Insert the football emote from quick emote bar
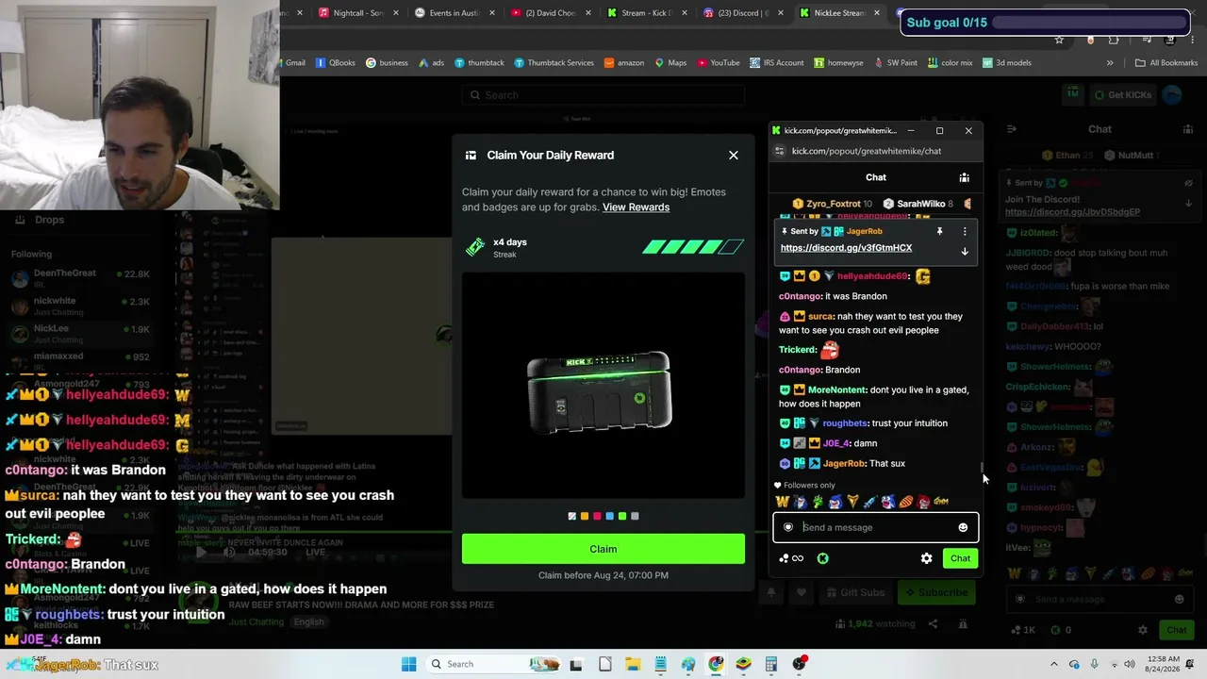The height and width of the screenshot is (679, 1207). (906, 502)
